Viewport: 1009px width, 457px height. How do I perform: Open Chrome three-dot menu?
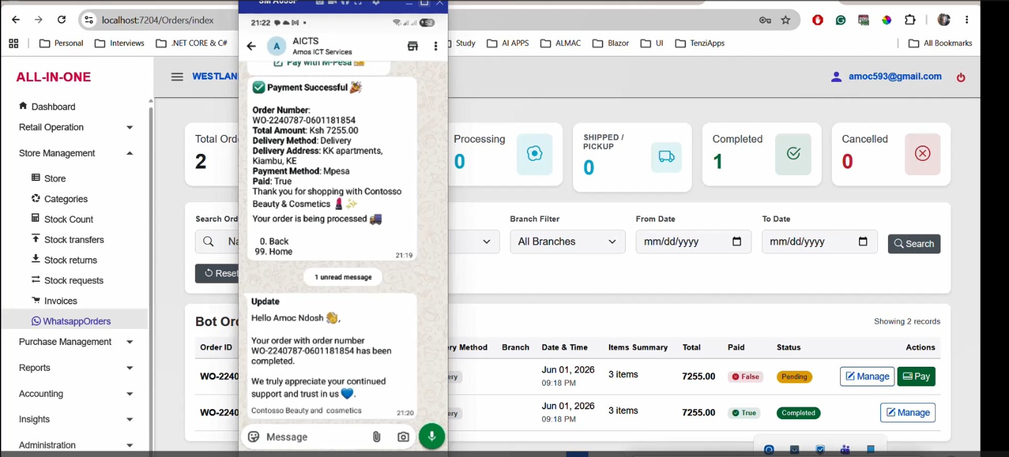tap(967, 20)
